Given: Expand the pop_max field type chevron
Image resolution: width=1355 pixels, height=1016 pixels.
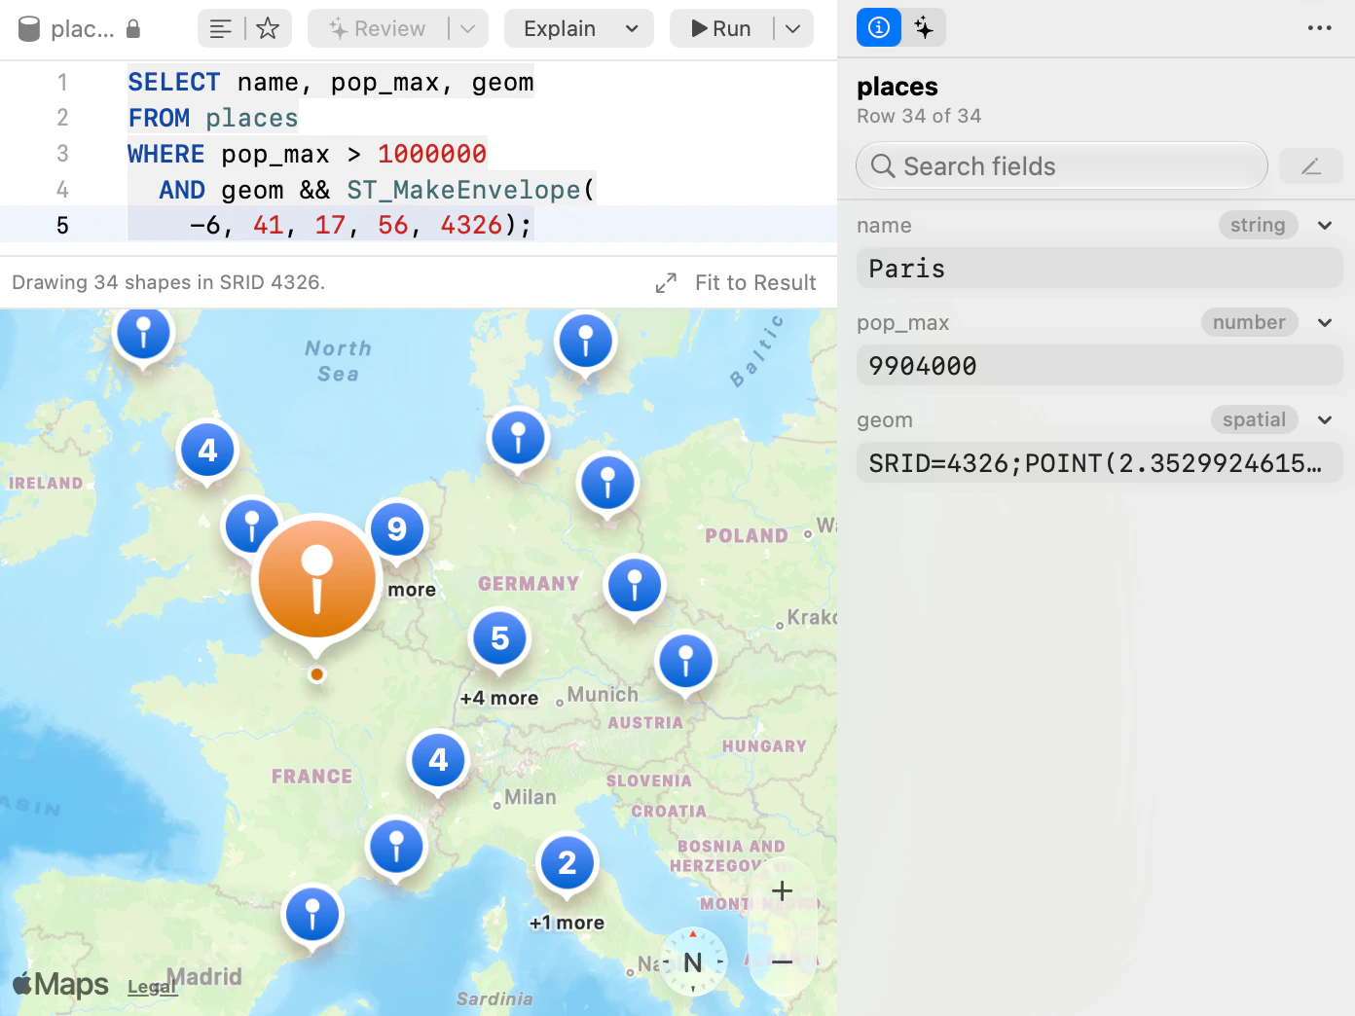Looking at the screenshot, I should [1325, 323].
